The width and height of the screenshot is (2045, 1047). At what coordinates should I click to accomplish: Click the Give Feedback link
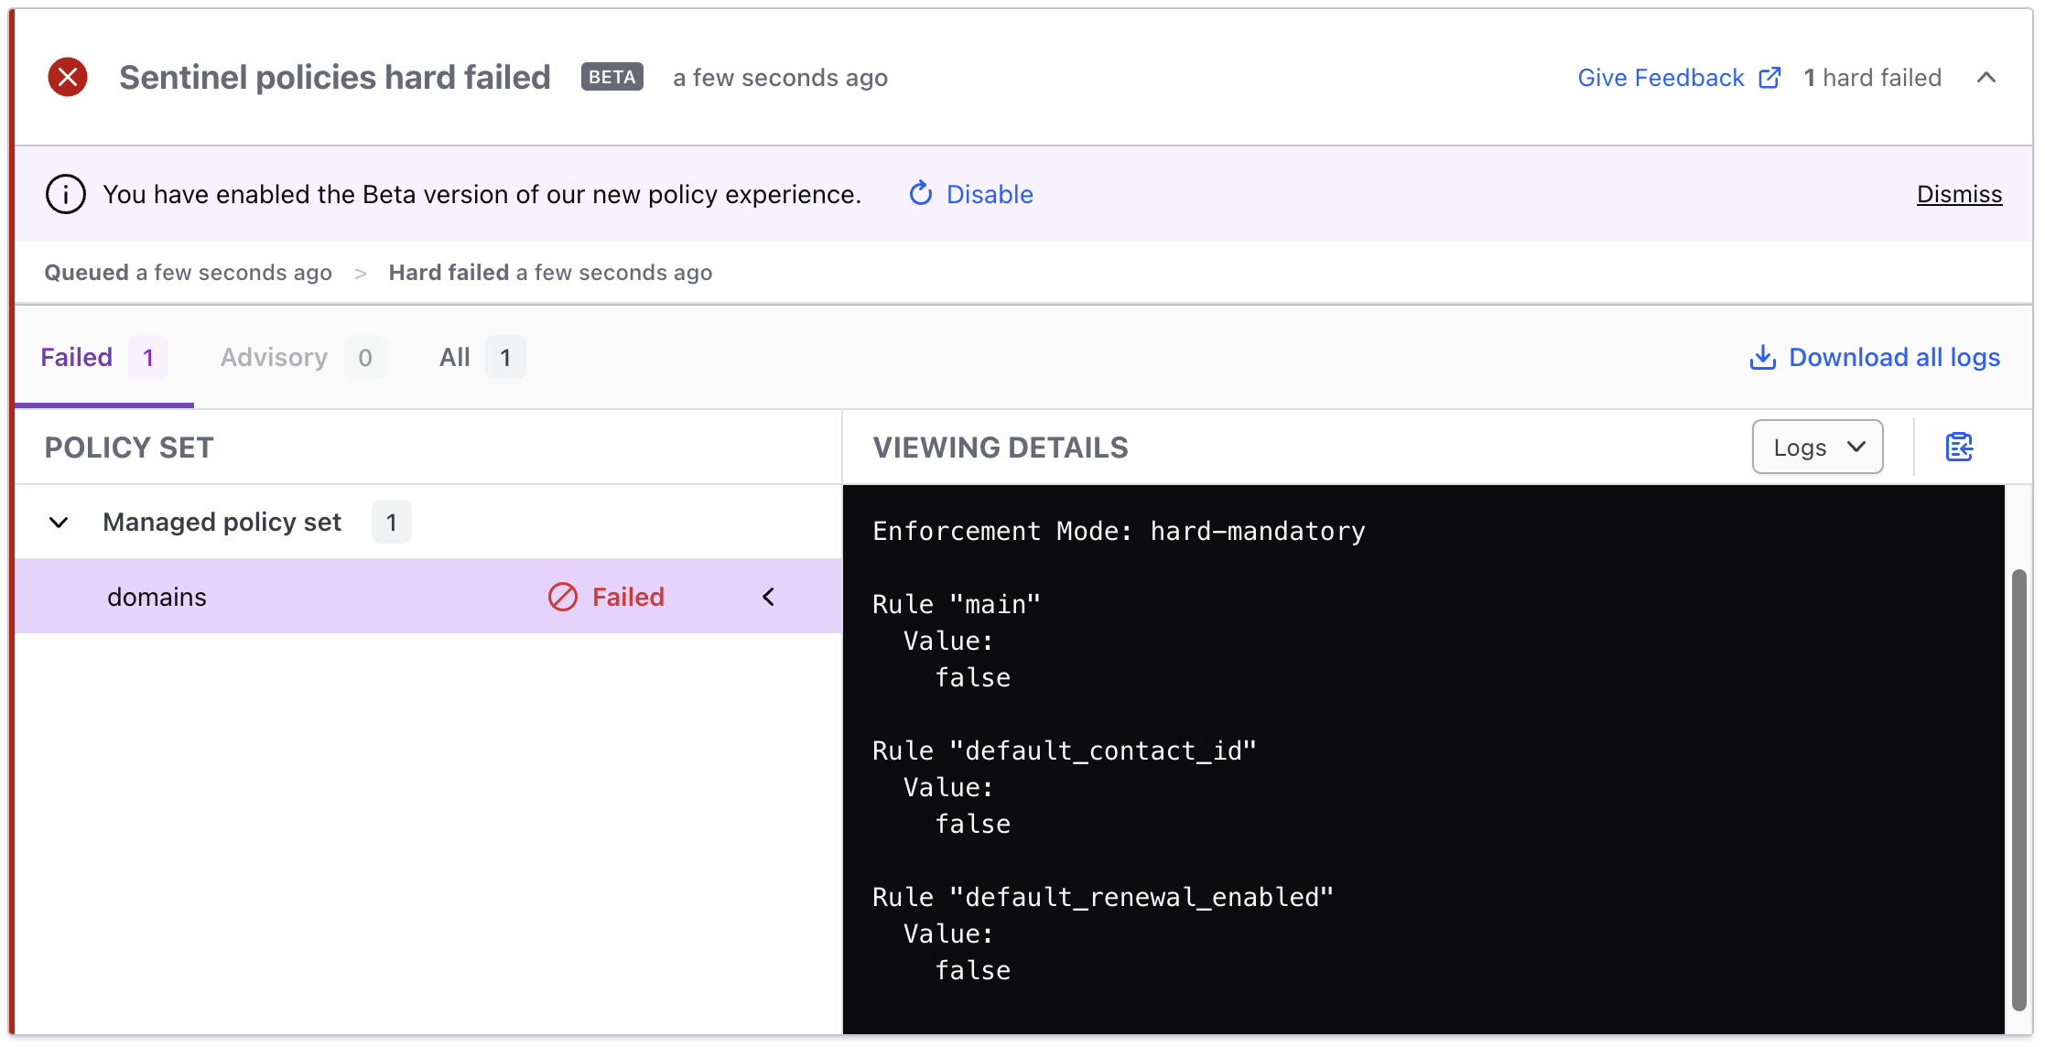pos(1661,78)
